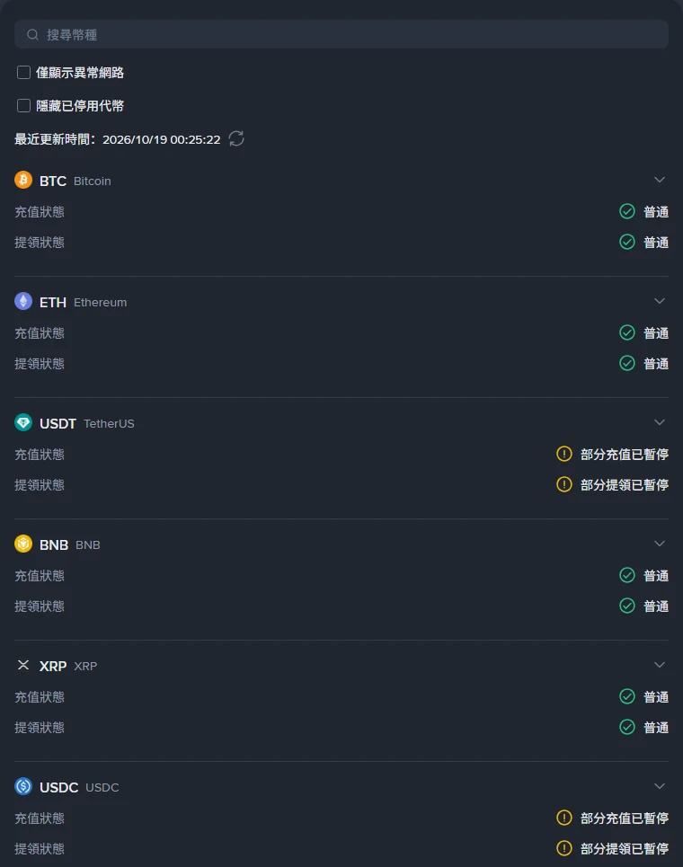Click USDC 部分提領已暫停 status text
The image size is (683, 867).
click(x=625, y=848)
